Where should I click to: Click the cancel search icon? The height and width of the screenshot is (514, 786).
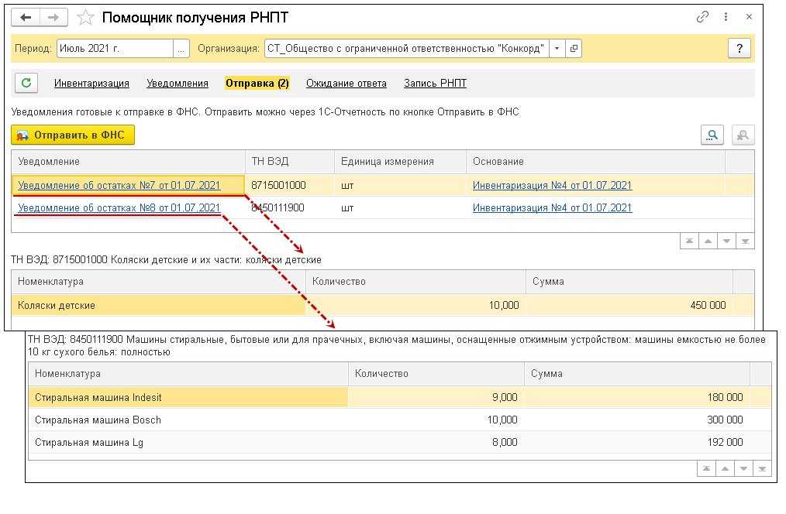click(x=743, y=135)
